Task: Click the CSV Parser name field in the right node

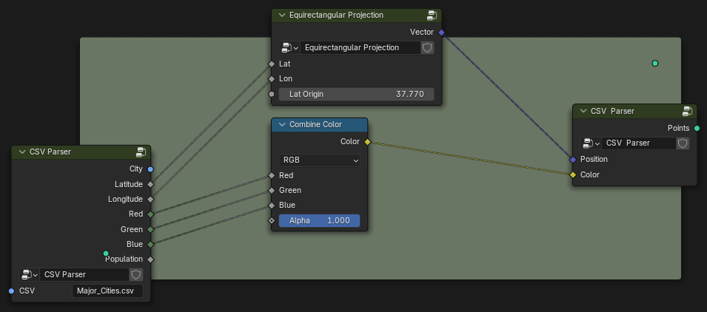Action: [x=639, y=143]
